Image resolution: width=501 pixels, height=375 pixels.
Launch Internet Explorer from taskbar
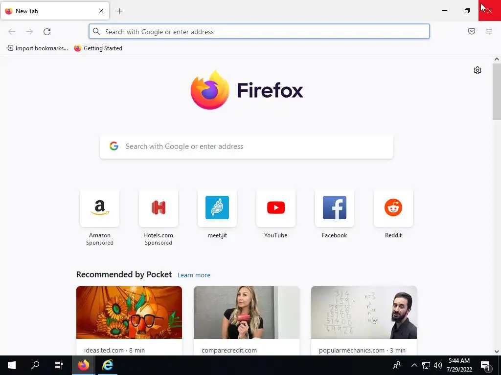pos(107,365)
